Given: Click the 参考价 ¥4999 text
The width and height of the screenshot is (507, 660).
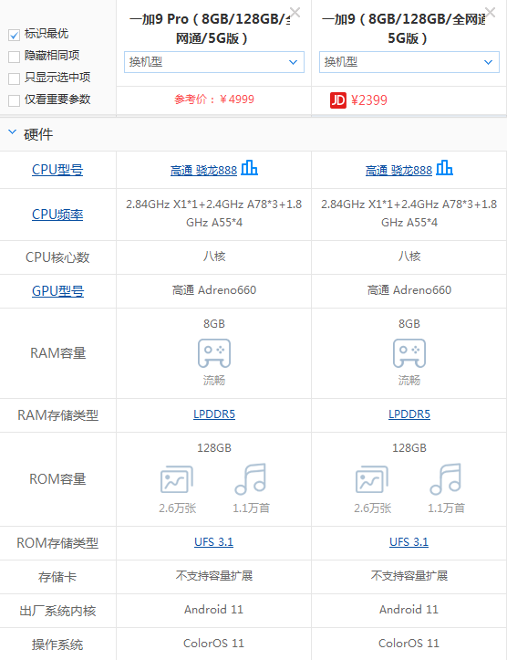Looking at the screenshot, I should click(214, 100).
